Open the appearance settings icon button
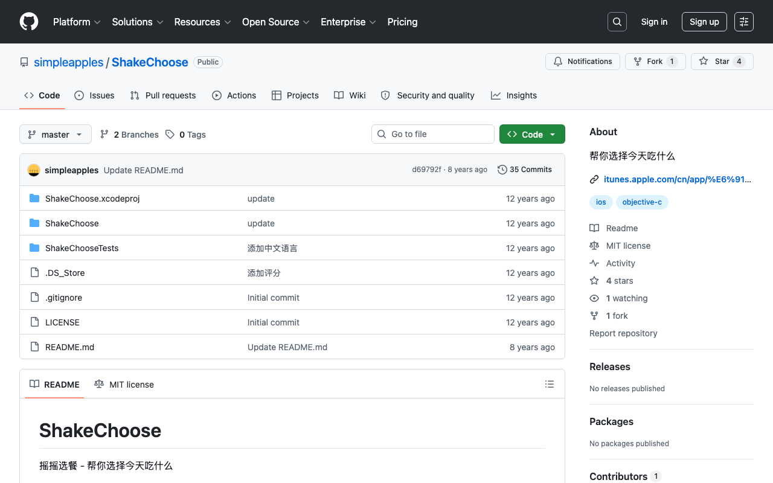 click(x=744, y=22)
